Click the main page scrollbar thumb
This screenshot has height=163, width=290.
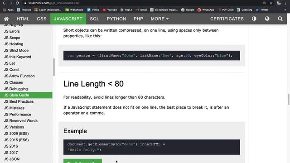[288, 99]
